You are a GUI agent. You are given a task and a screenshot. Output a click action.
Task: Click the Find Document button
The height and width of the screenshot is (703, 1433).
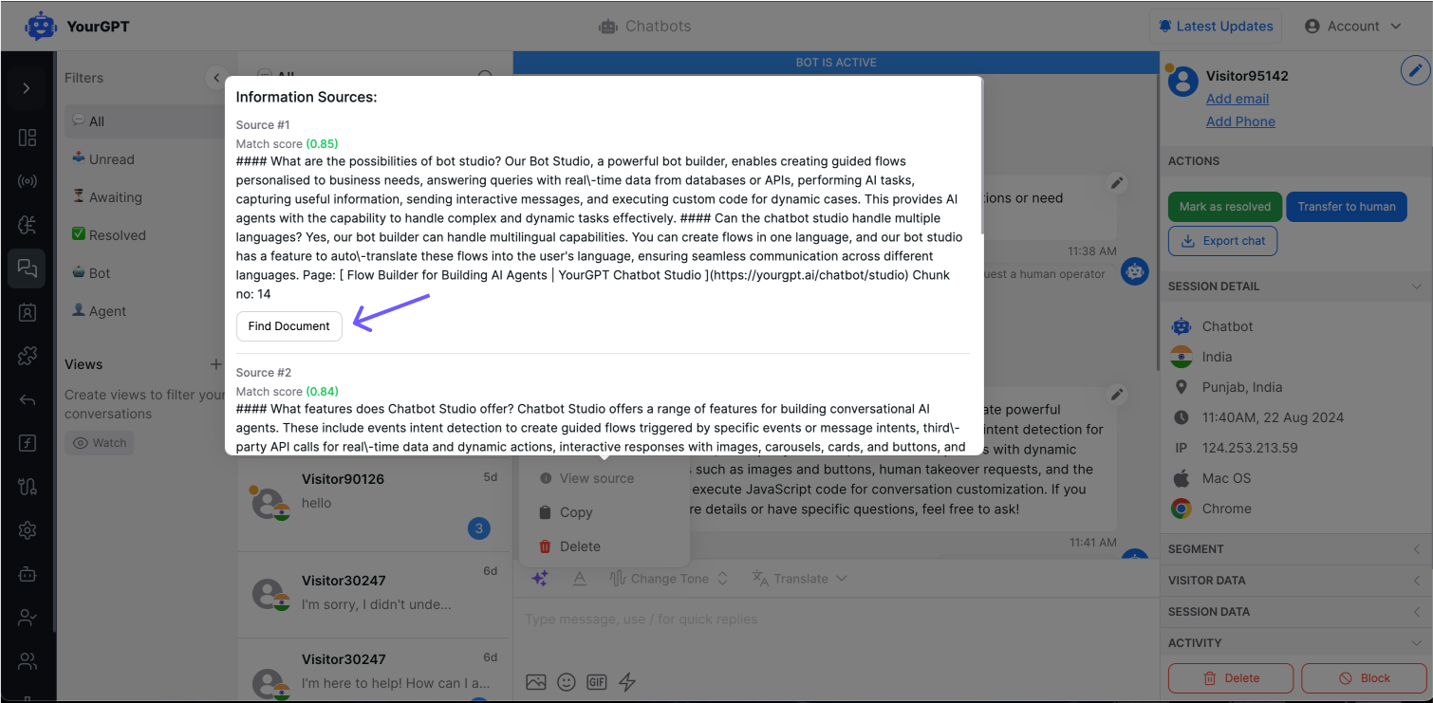point(288,326)
